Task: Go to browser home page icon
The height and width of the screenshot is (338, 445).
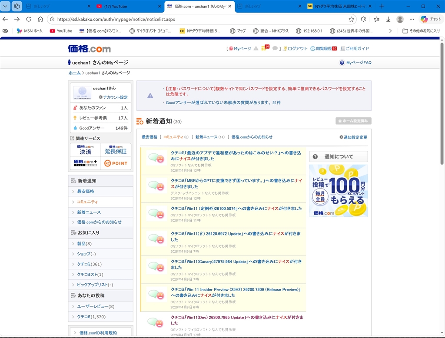Action: click(40, 19)
